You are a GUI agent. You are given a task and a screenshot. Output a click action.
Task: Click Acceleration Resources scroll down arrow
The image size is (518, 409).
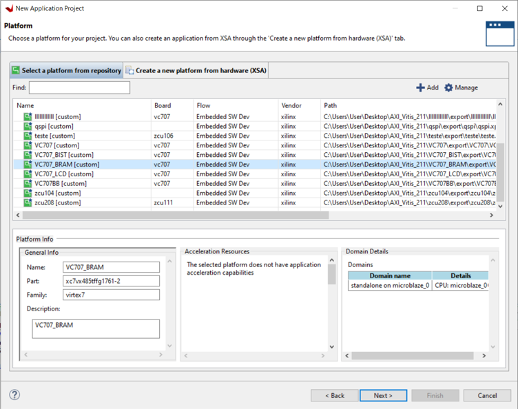point(332,346)
